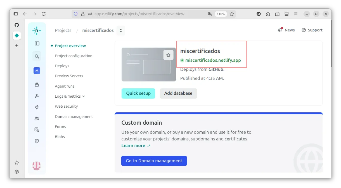Open Domain management in the side menu
Screen dimensions: 341x188
[74, 117]
